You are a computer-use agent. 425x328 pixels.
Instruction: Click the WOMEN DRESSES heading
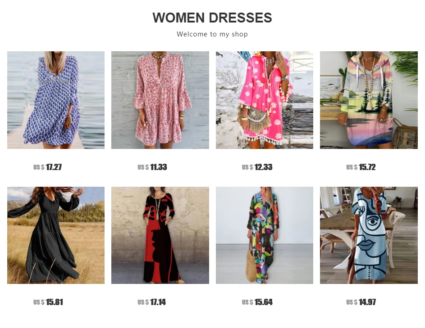tap(212, 18)
